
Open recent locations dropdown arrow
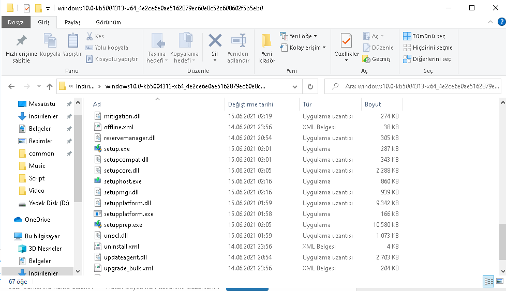tap(39, 86)
